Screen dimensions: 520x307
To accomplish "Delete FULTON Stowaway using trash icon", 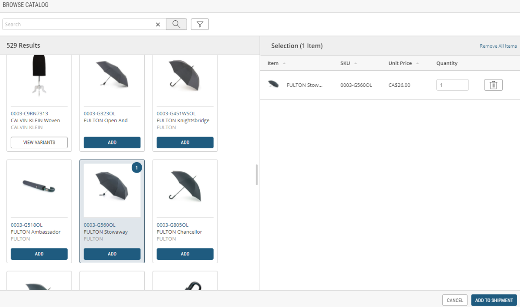I will tap(493, 85).
